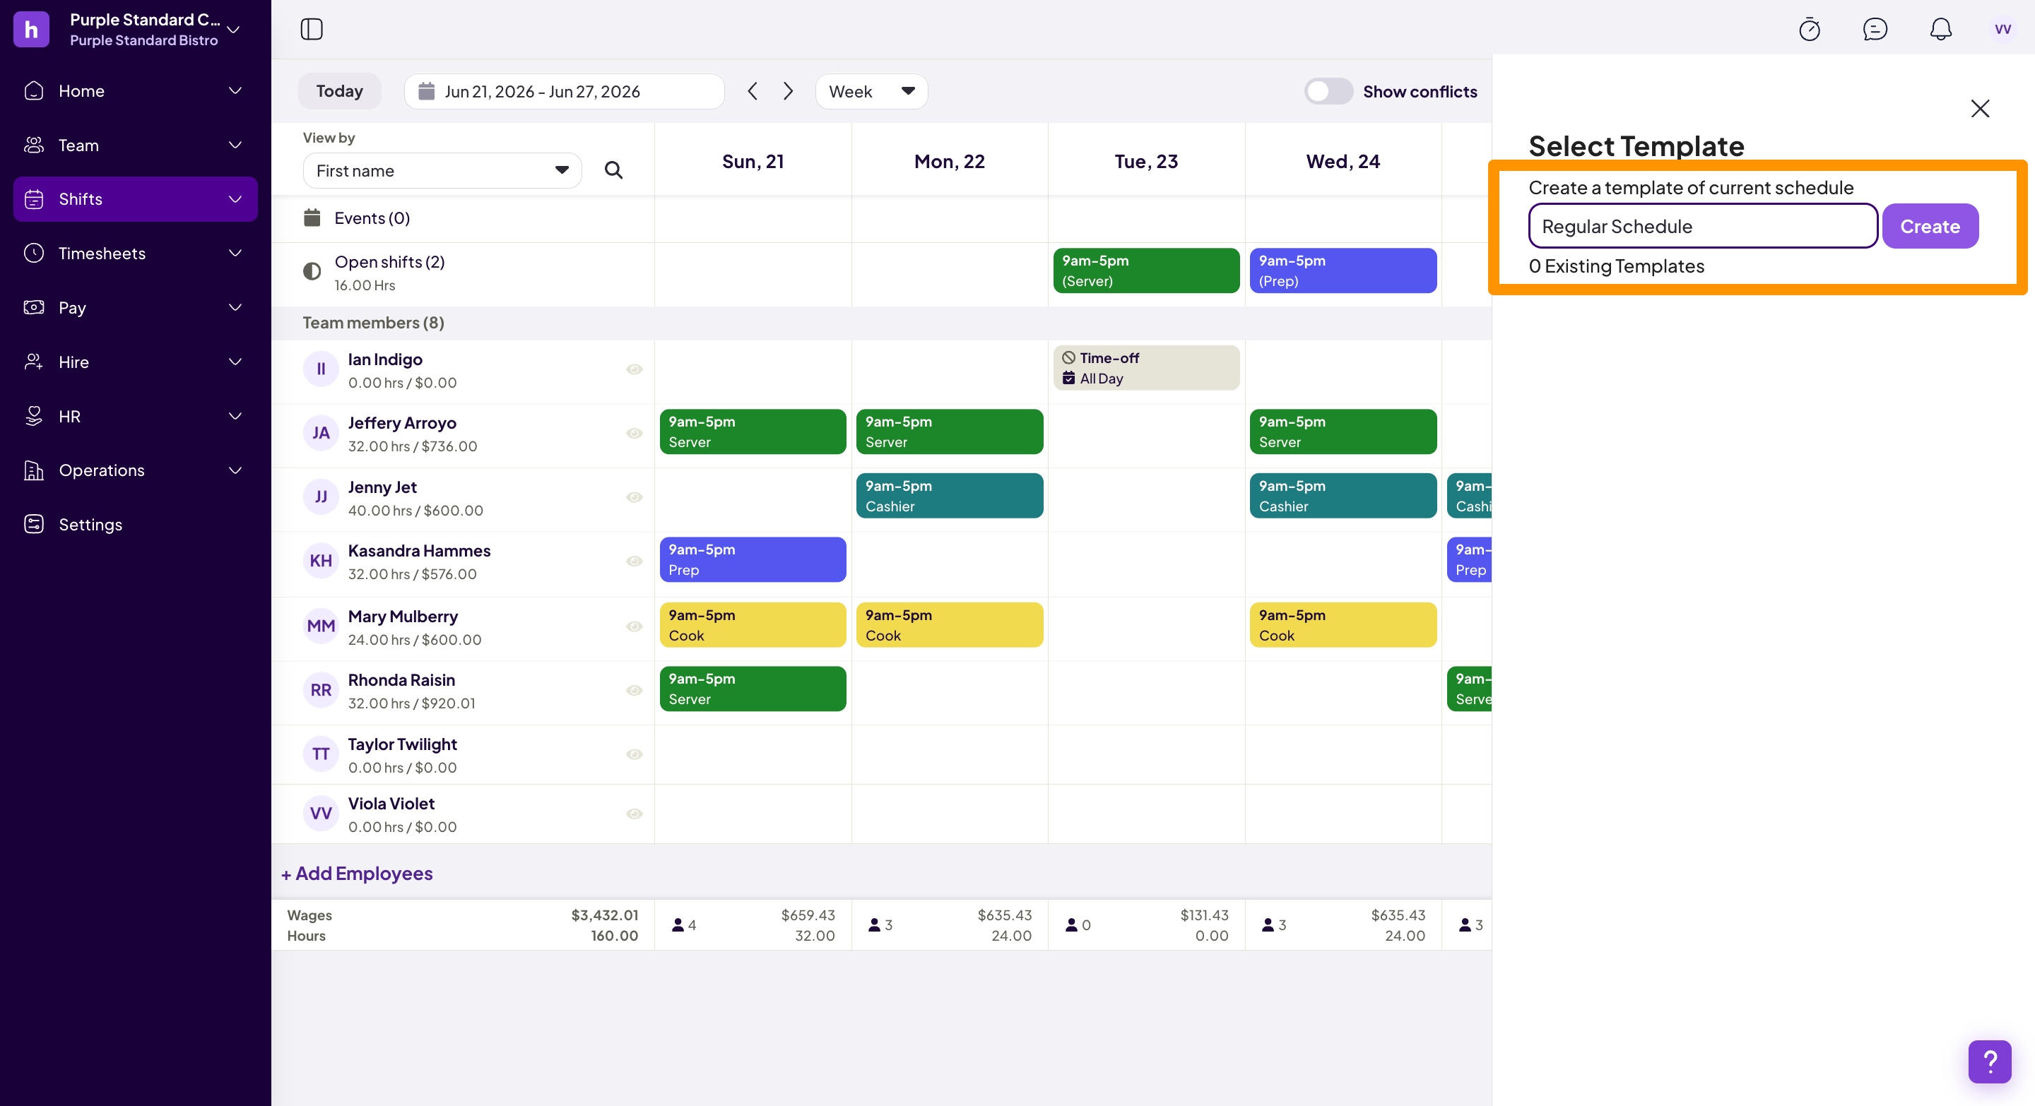Close the Select Template panel

[x=1979, y=108]
